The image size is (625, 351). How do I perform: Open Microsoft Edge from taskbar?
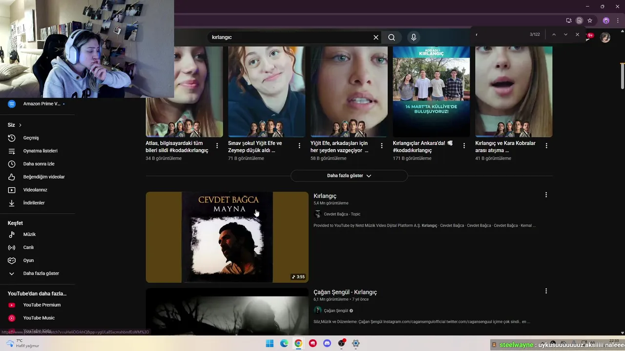[284, 343]
